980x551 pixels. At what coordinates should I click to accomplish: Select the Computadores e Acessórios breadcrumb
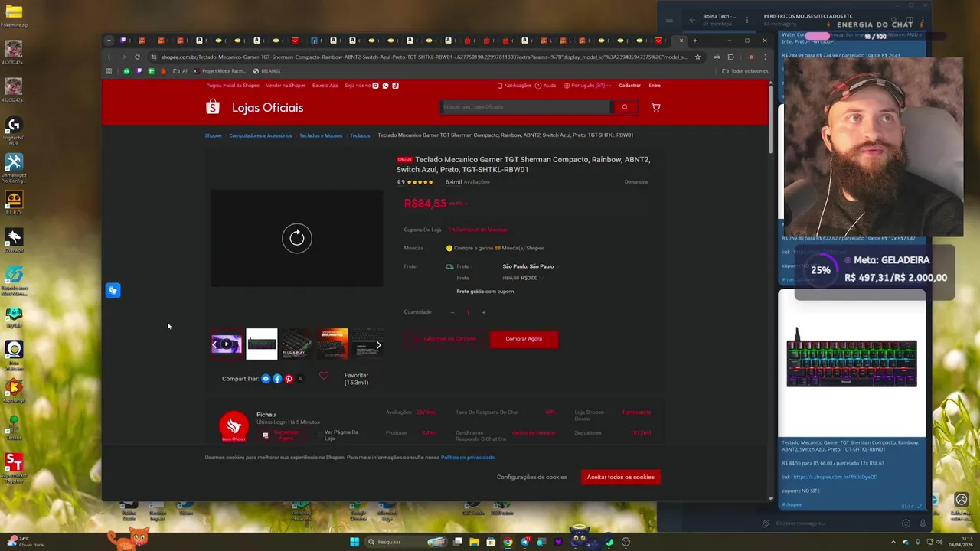pos(260,135)
